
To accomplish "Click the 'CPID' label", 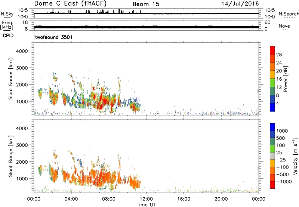I will pos(8,35).
